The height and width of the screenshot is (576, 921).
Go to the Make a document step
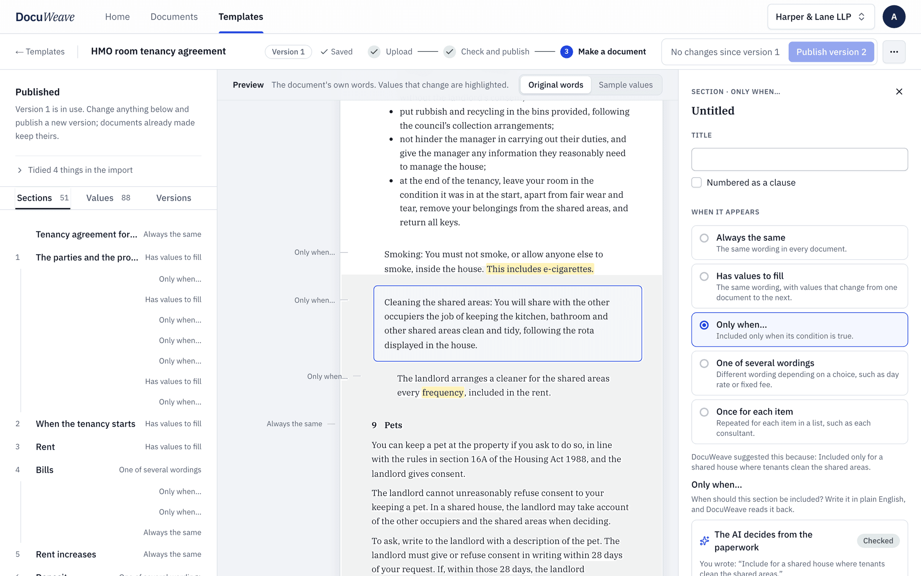(x=612, y=52)
